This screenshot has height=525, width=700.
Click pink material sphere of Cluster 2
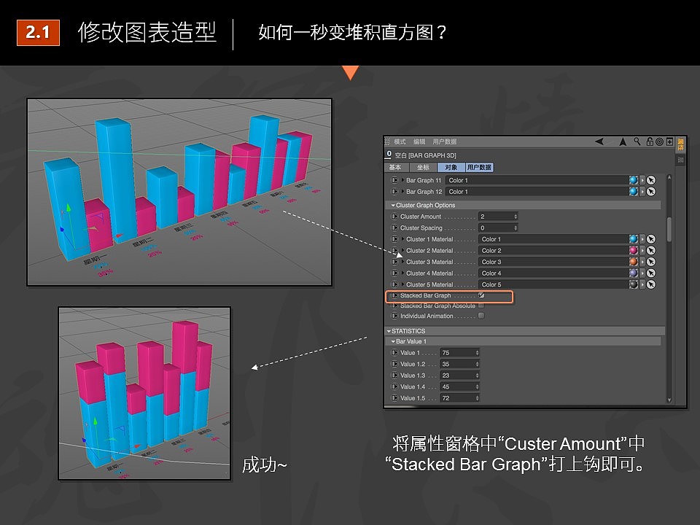coord(633,250)
